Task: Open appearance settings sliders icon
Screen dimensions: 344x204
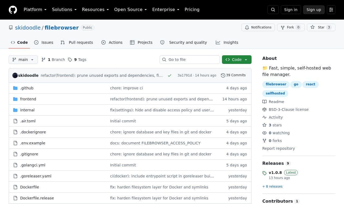Action: (x=331, y=10)
